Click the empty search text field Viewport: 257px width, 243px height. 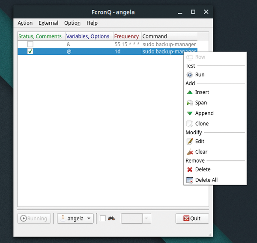coord(131,218)
